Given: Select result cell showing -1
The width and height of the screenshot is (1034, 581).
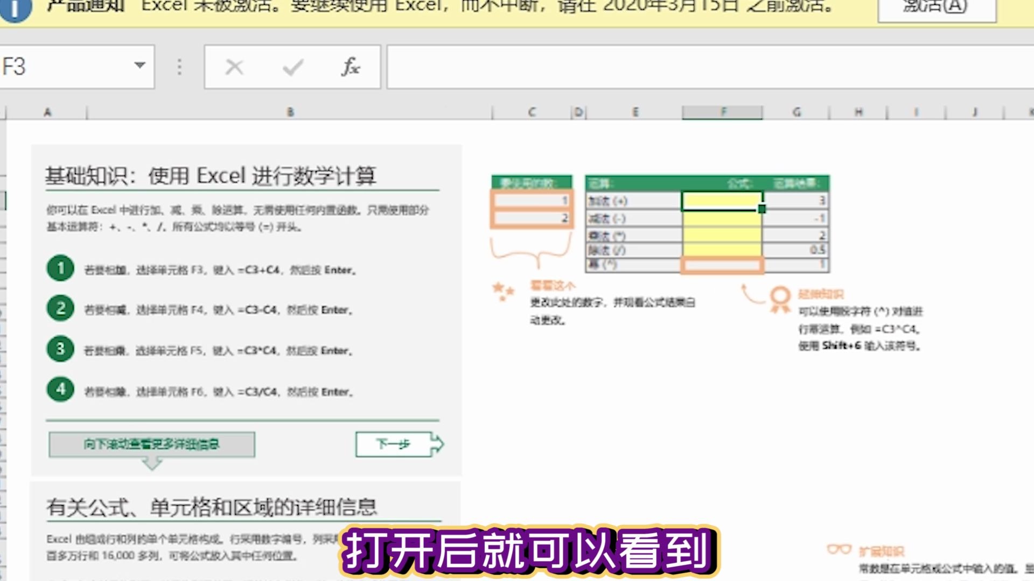Looking at the screenshot, I should tap(796, 218).
